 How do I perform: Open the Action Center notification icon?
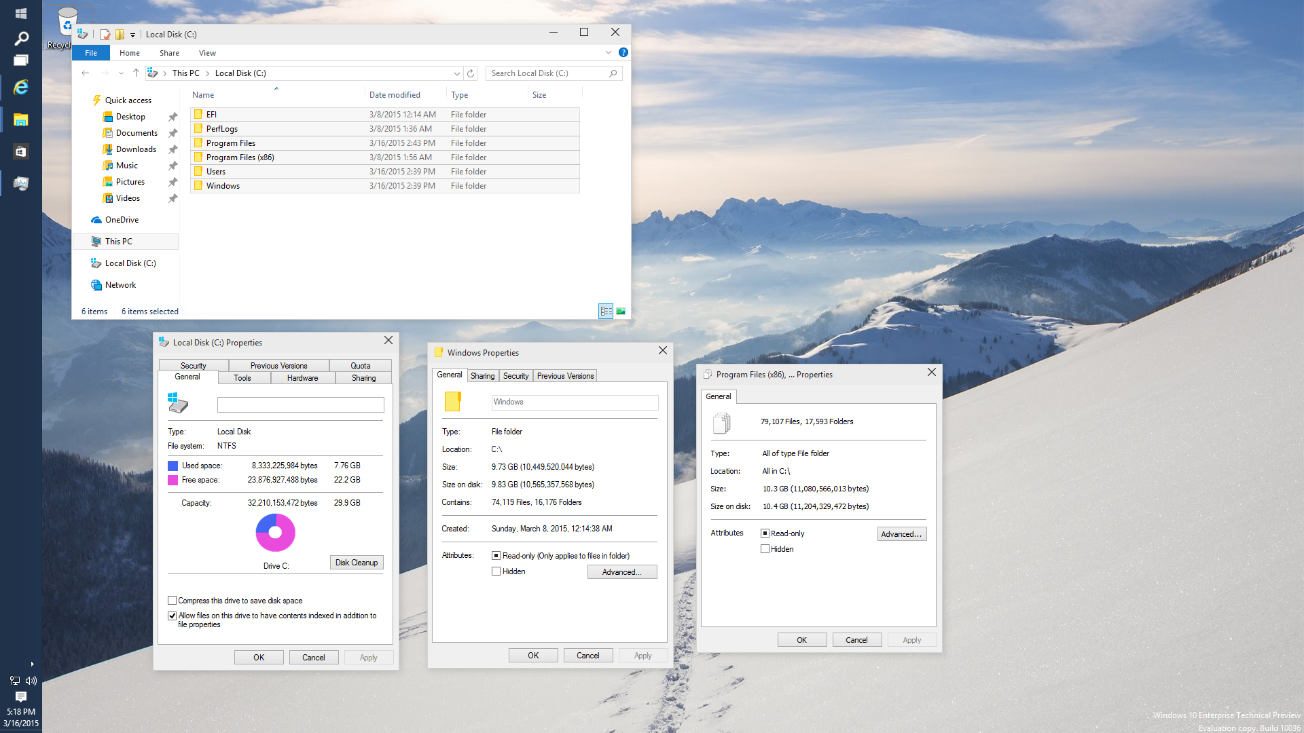tap(20, 696)
